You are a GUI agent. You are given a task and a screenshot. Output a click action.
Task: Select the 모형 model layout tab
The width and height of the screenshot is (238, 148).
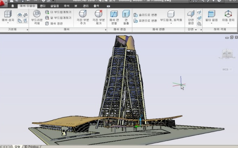(17, 147)
